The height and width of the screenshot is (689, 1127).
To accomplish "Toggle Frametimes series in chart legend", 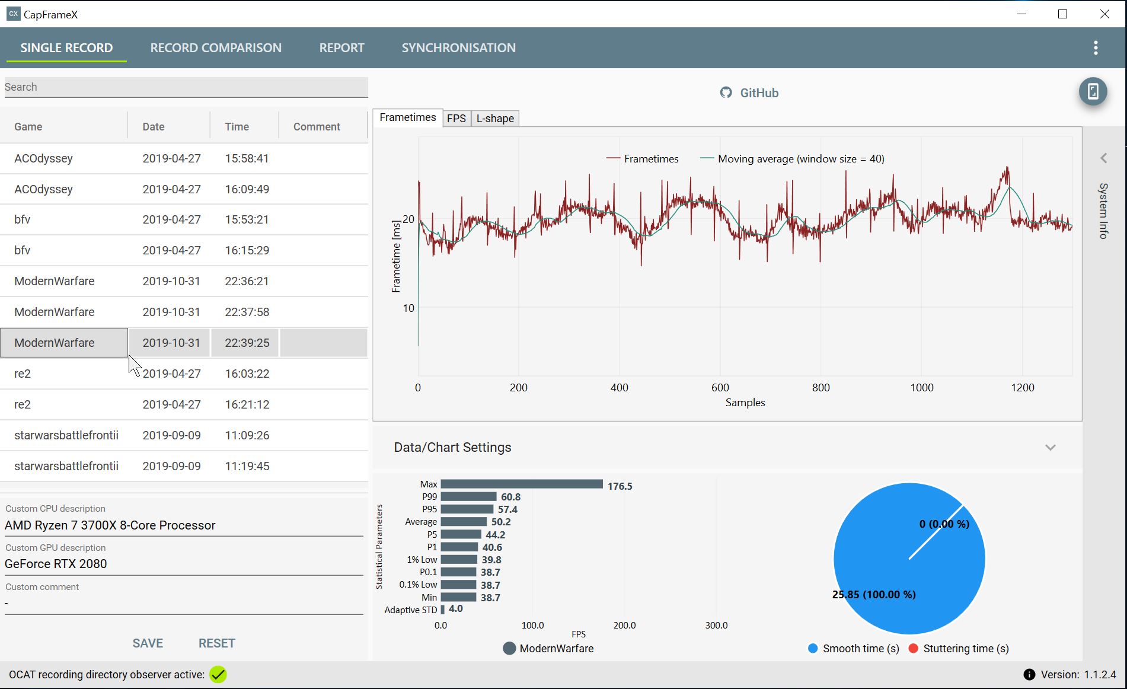I will (x=643, y=159).
